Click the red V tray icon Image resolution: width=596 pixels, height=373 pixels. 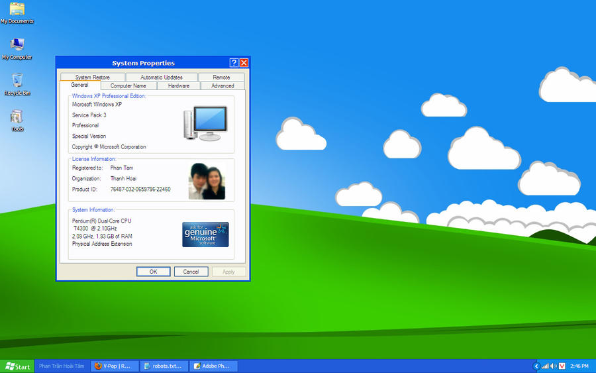(x=562, y=366)
